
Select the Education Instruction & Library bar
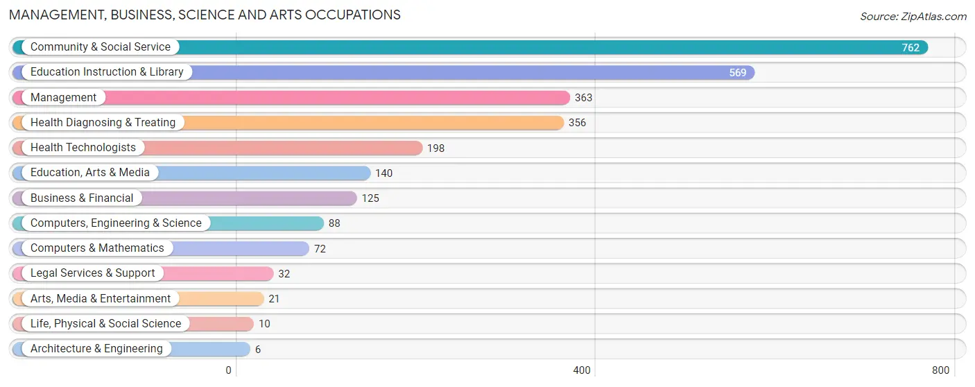pos(383,72)
